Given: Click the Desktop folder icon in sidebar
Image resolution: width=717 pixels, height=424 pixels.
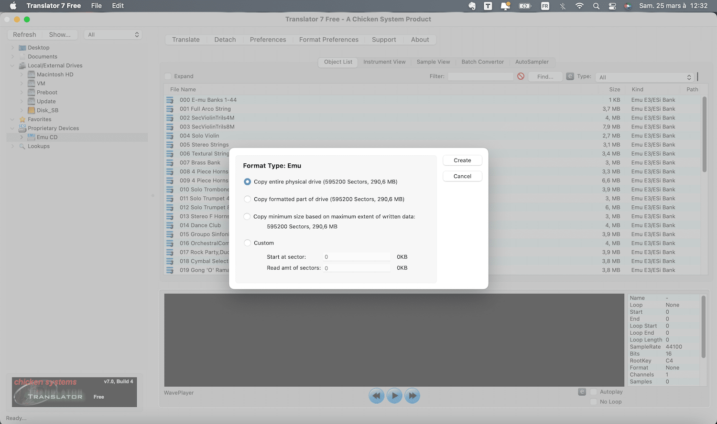Looking at the screenshot, I should click(22, 48).
